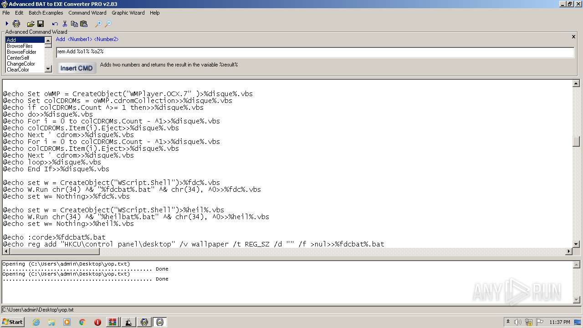Select Add in the command list
The height and width of the screenshot is (328, 583).
pos(25,40)
